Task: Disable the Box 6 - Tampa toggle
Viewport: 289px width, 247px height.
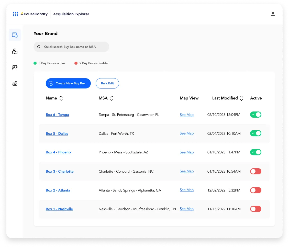Action: [255, 115]
